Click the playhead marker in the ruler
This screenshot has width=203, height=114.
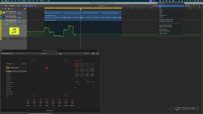coord(81,9)
